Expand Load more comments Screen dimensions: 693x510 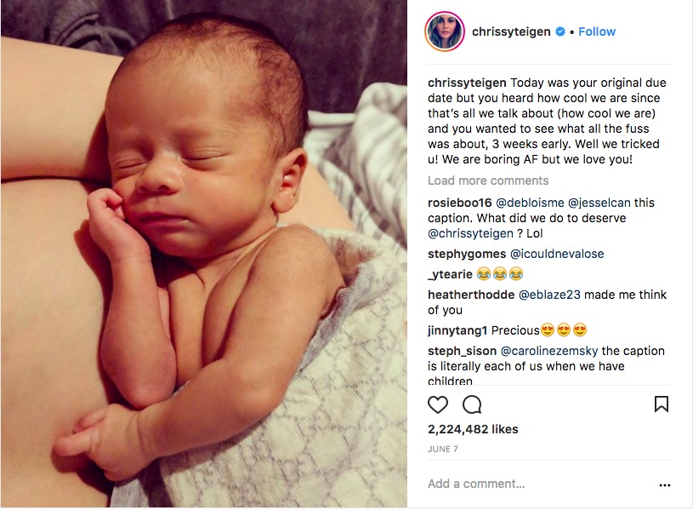point(488,181)
